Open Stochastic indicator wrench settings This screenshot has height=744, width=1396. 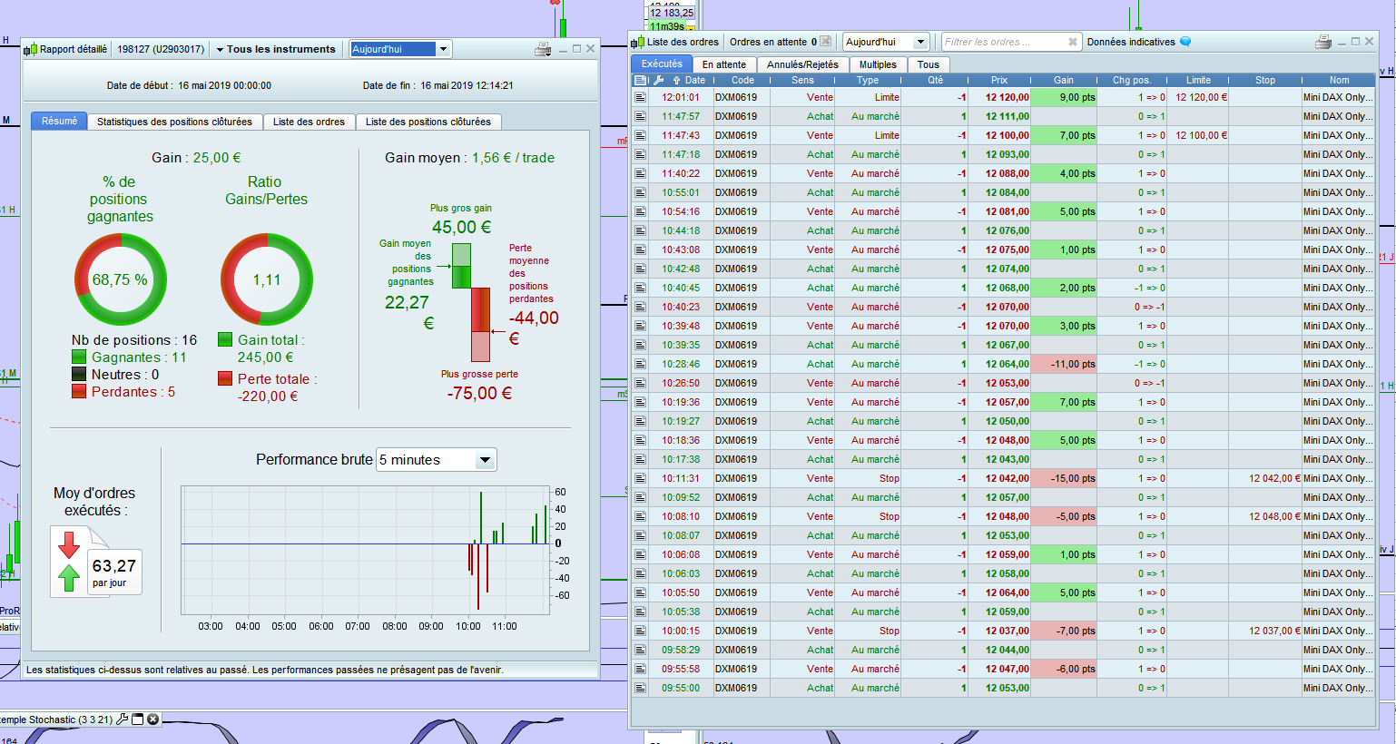pyautogui.click(x=123, y=720)
